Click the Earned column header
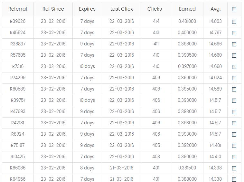Image resolution: width=244 pixels, height=182 pixels. (187, 9)
